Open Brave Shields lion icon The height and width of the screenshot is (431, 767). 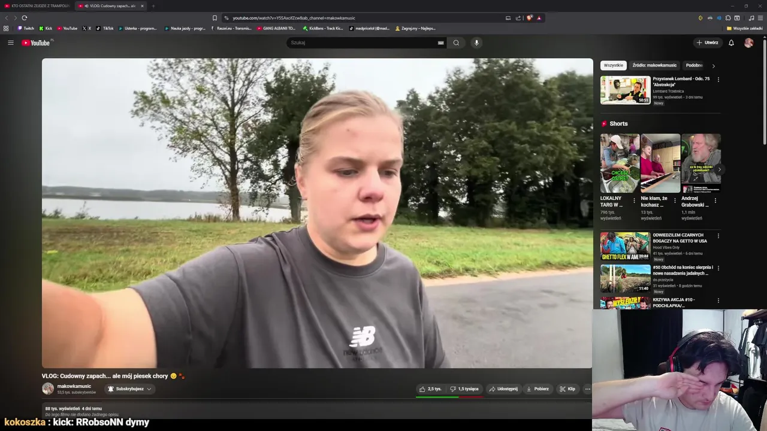click(529, 18)
